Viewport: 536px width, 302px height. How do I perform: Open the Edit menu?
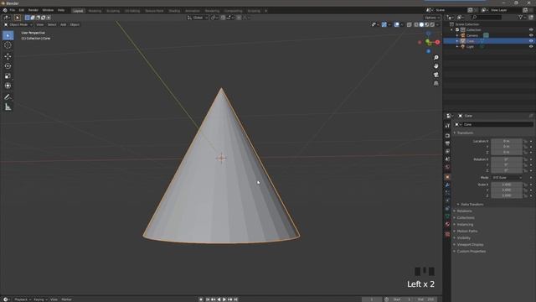[x=22, y=10]
